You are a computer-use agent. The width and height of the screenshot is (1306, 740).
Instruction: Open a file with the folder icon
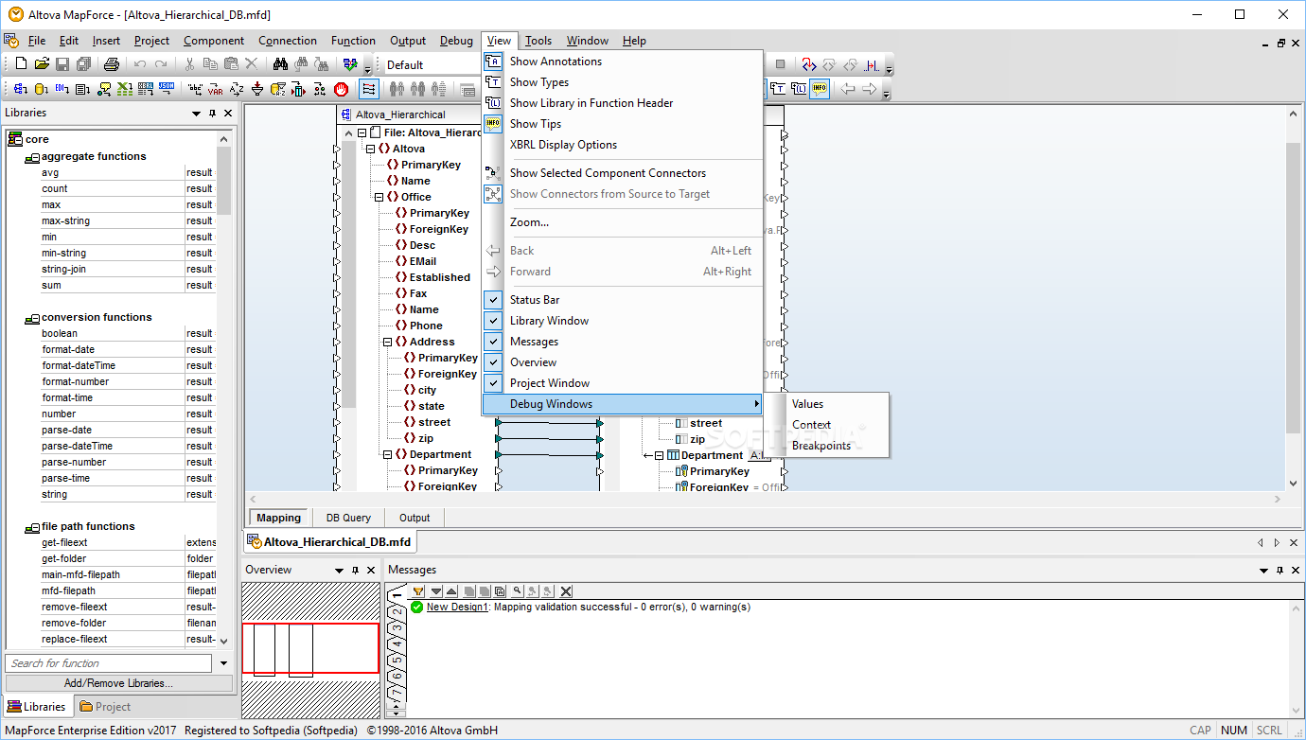(x=42, y=64)
